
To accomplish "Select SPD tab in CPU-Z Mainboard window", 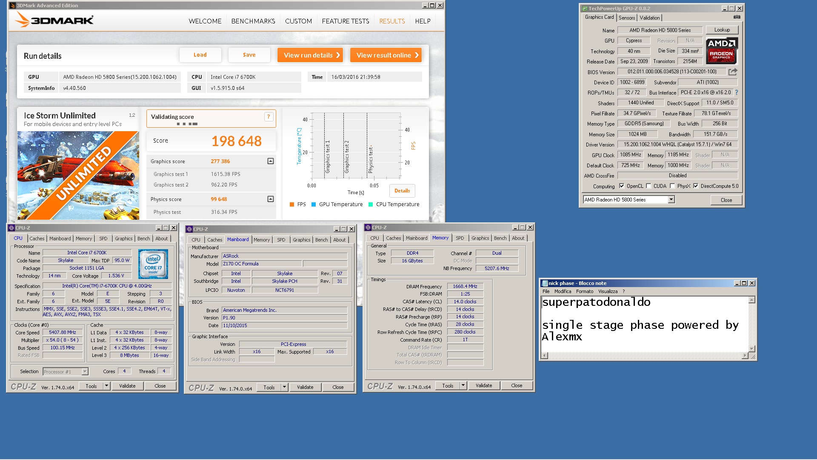I will [281, 240].
